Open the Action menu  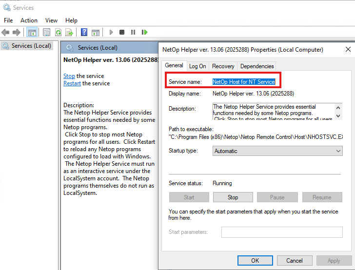click(x=29, y=20)
